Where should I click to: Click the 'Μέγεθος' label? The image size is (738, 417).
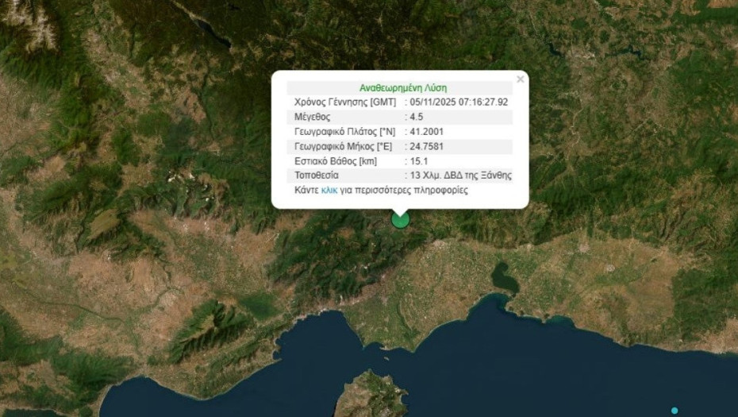coord(312,117)
